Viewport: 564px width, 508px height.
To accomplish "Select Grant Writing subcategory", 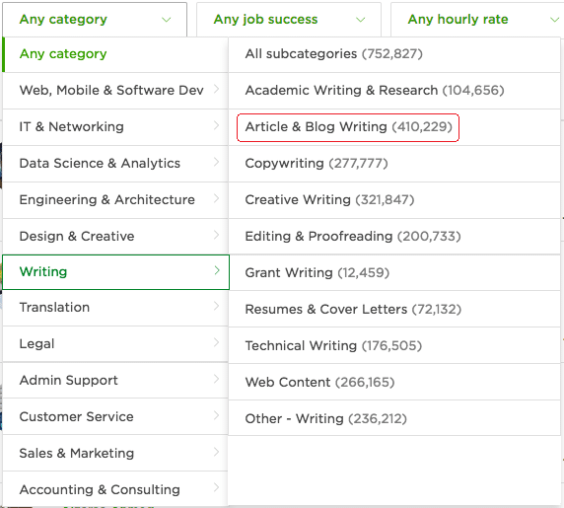I will click(394, 273).
